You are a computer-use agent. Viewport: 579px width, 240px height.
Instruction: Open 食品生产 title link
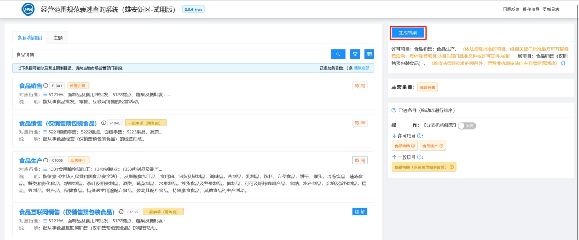pos(31,161)
